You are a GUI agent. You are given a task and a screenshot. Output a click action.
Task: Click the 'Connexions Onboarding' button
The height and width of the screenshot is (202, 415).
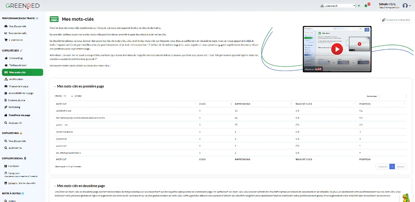tap(396, 20)
